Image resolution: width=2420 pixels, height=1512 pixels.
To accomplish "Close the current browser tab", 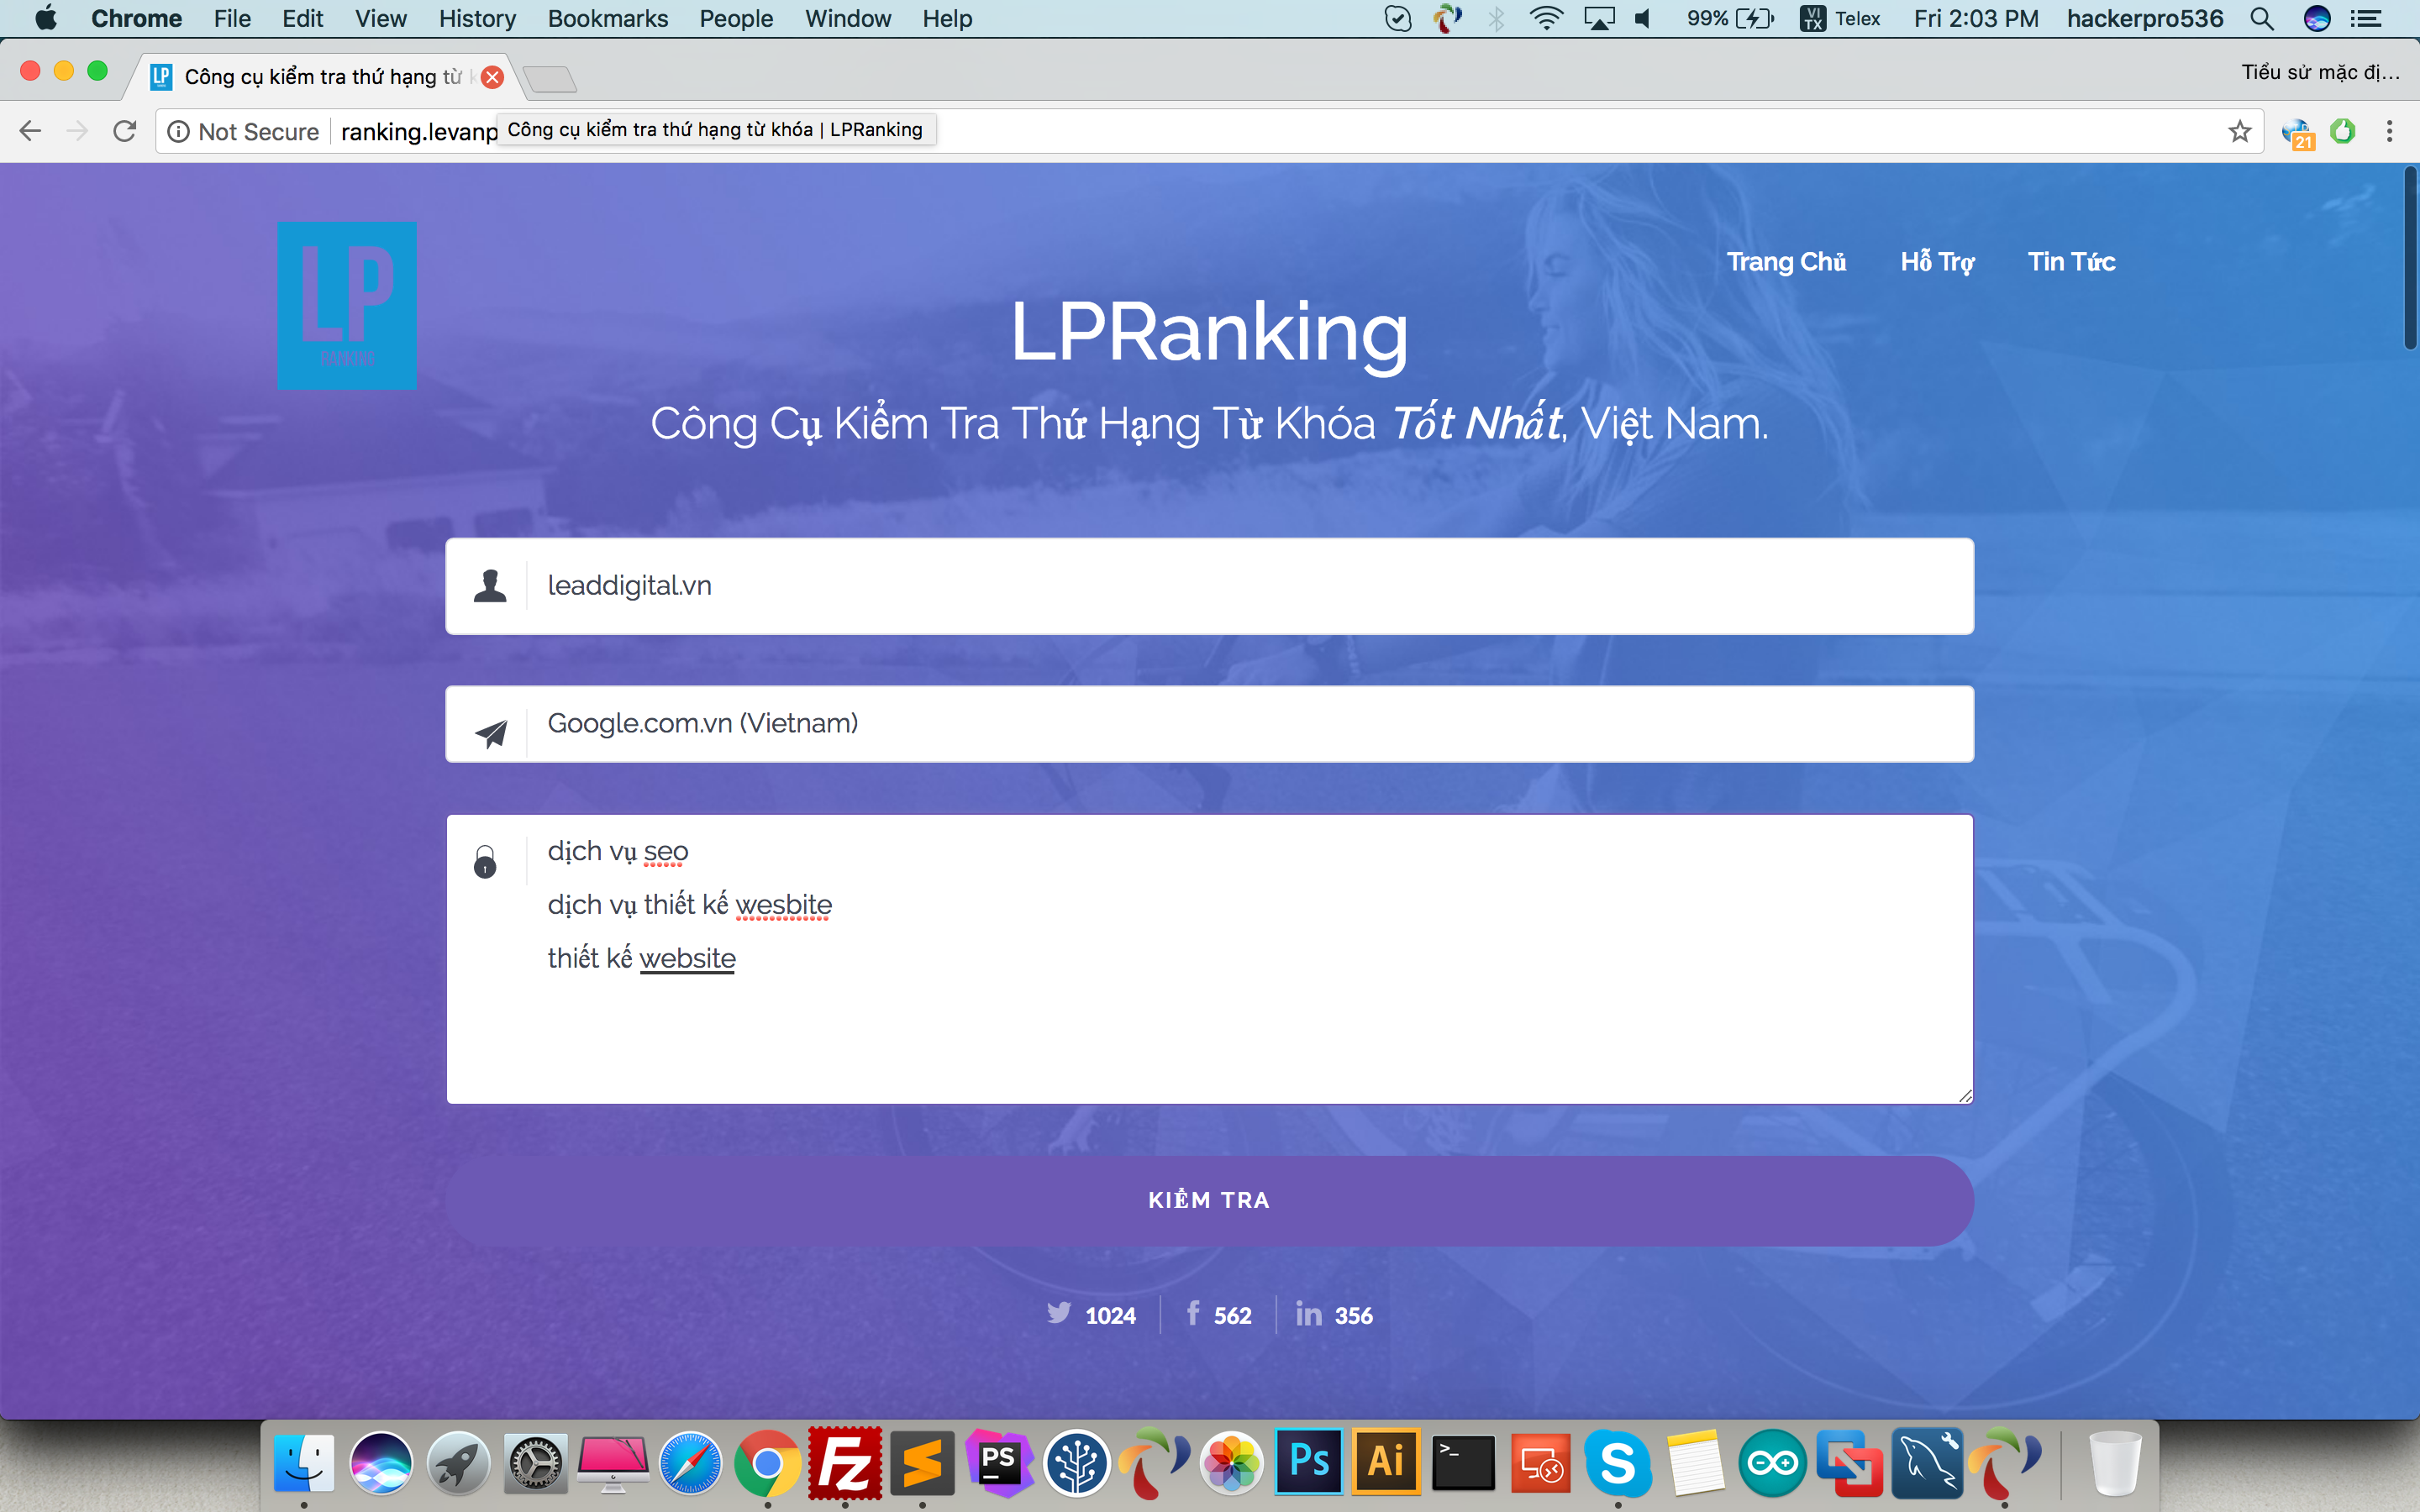I will 492,77.
